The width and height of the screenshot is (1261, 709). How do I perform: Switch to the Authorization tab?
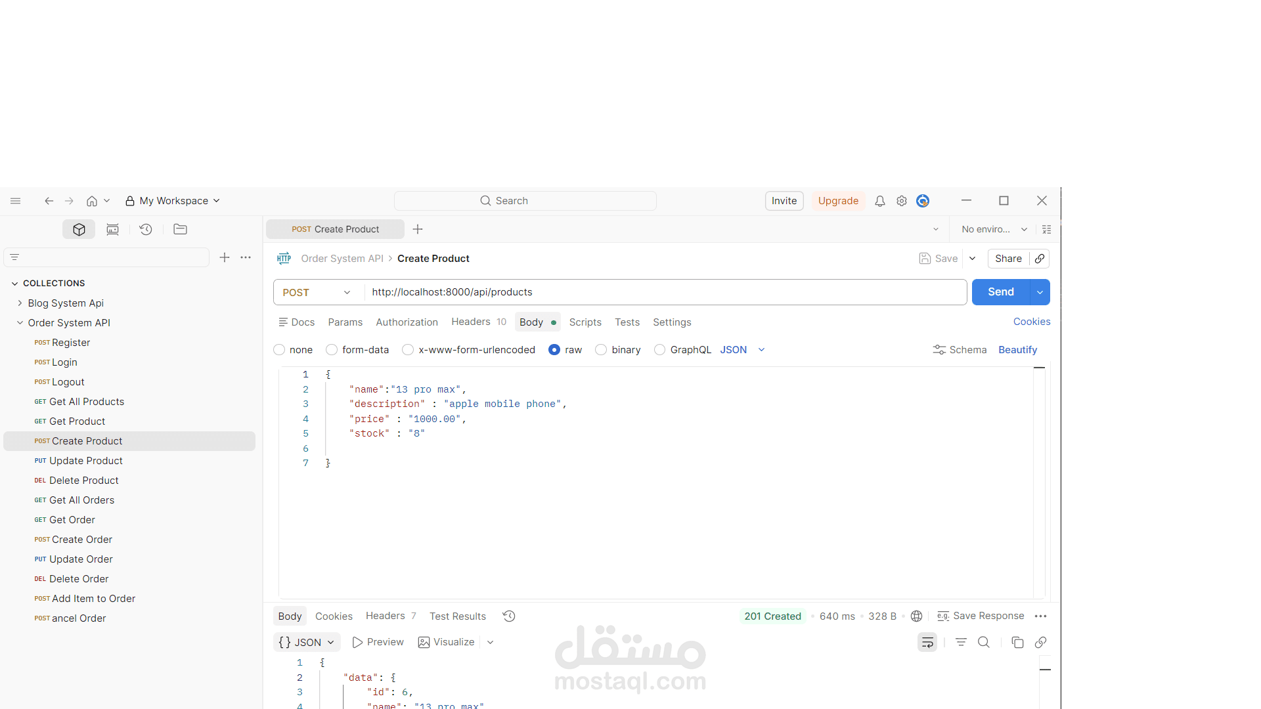407,322
